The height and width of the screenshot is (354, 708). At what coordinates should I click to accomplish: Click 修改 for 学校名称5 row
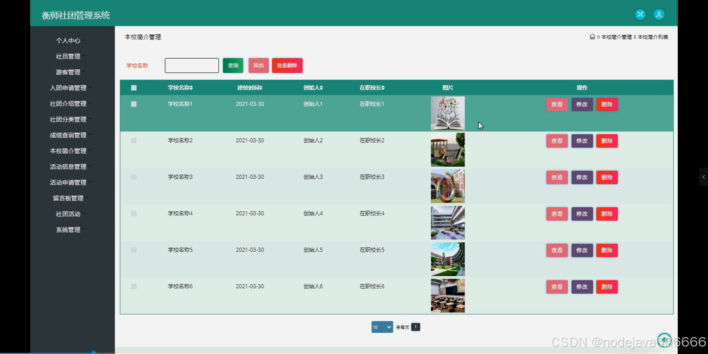point(582,250)
